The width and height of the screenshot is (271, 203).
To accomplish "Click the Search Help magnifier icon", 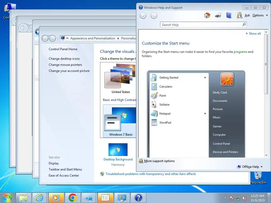I will (244, 25).
